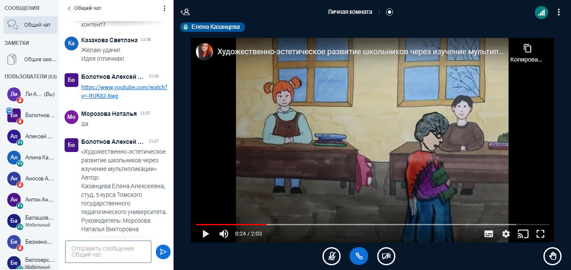This screenshot has width=571, height=270.
Task: Click the name Морозова Наталья in chat
Action: coord(109,114)
